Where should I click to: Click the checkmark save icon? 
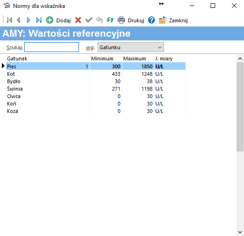[89, 20]
